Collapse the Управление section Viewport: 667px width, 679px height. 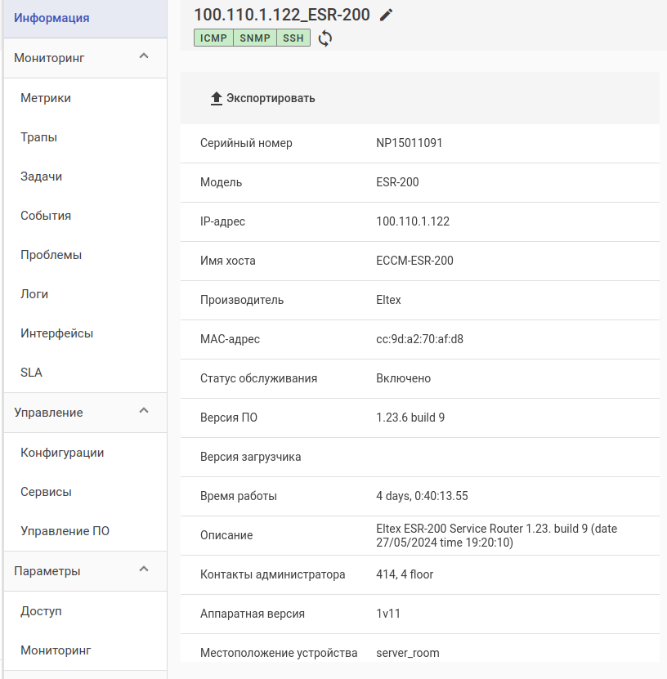tap(144, 412)
